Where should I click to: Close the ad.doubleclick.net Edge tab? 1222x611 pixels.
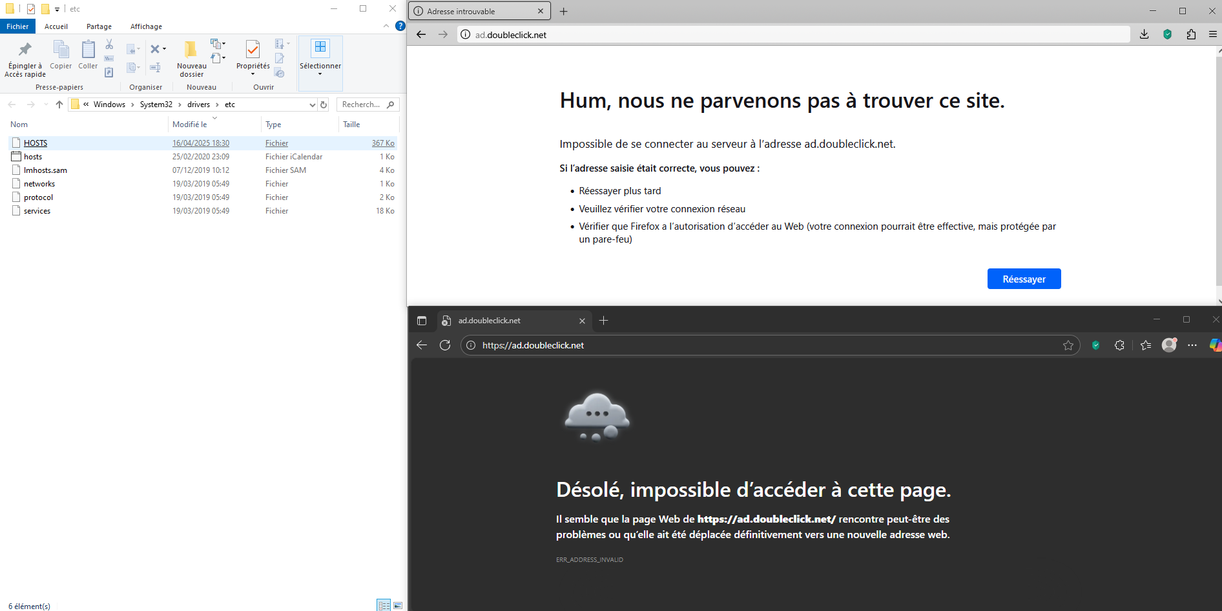(582, 321)
